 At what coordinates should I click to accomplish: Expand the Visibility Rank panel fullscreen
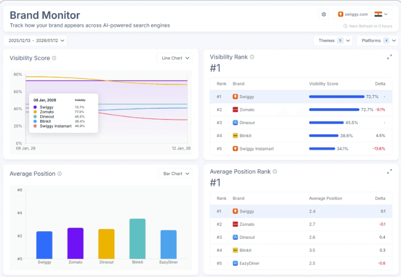tap(389, 57)
